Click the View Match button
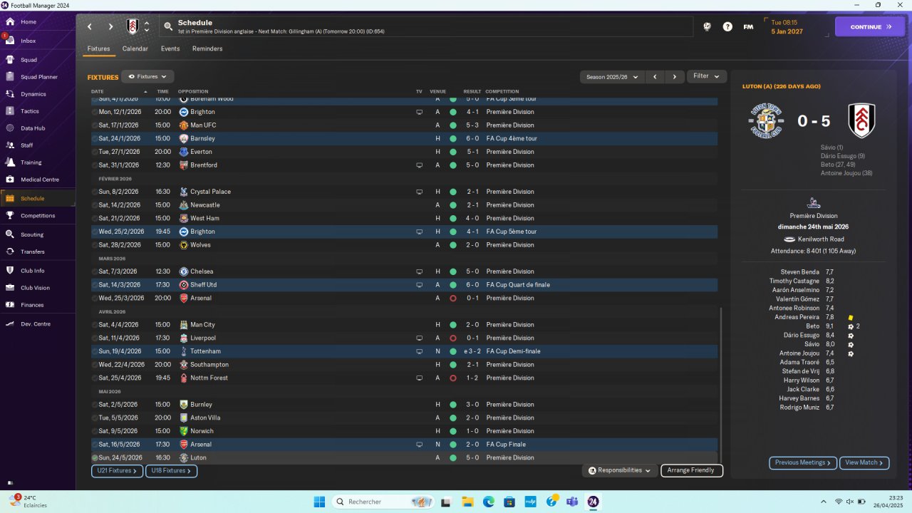This screenshot has height=513, width=912. 864,463
